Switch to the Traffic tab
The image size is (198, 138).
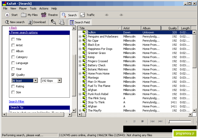point(87,15)
